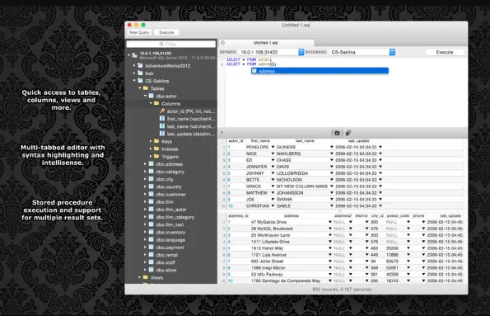Click the Filter search field
Viewport: 490px width, 316px height.
(171, 45)
